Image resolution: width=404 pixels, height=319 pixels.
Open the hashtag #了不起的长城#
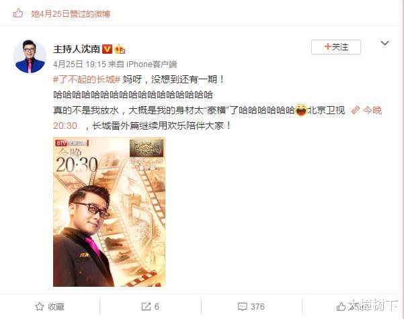coord(87,79)
